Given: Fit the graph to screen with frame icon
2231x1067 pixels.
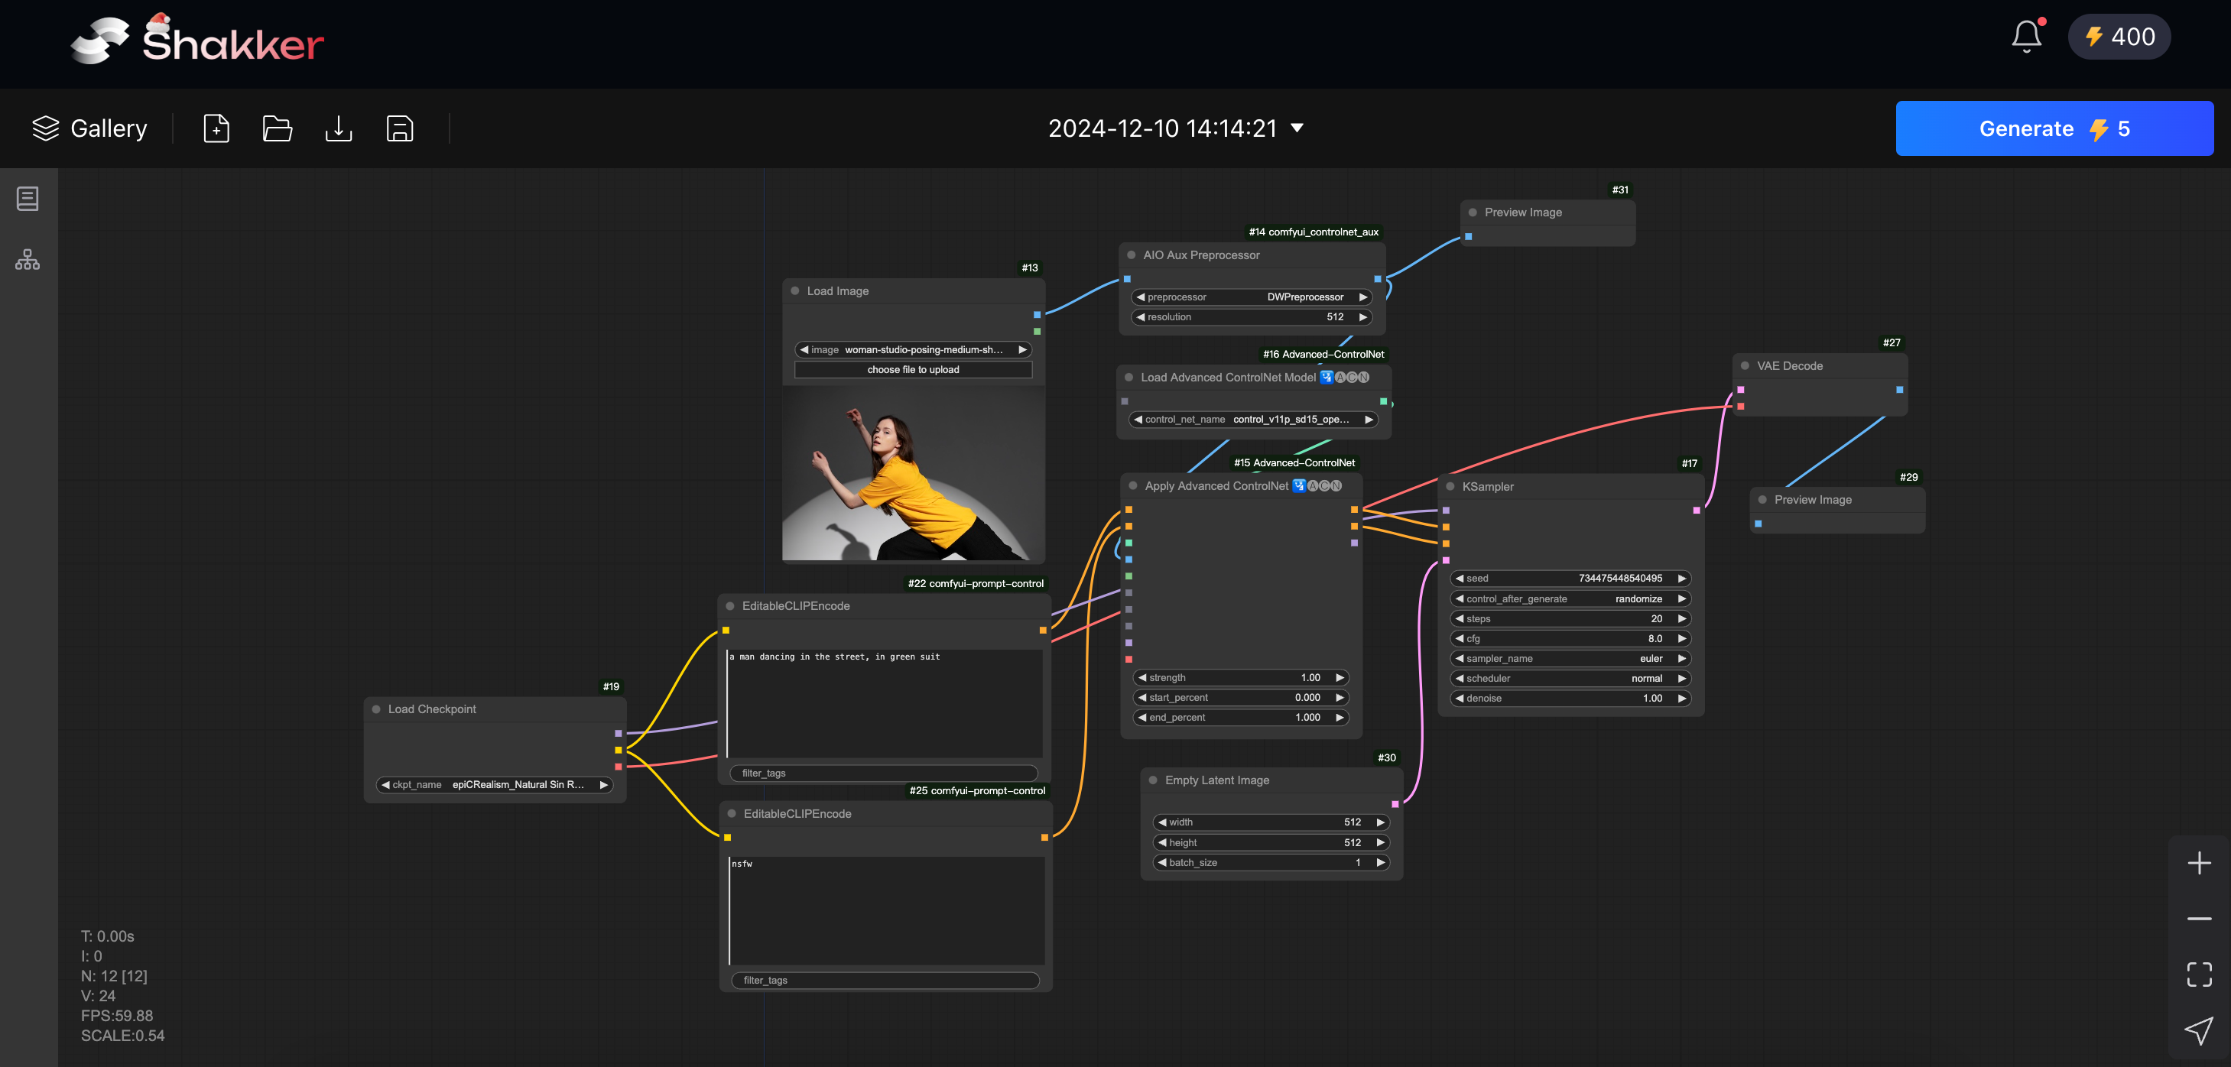Looking at the screenshot, I should (x=2198, y=974).
